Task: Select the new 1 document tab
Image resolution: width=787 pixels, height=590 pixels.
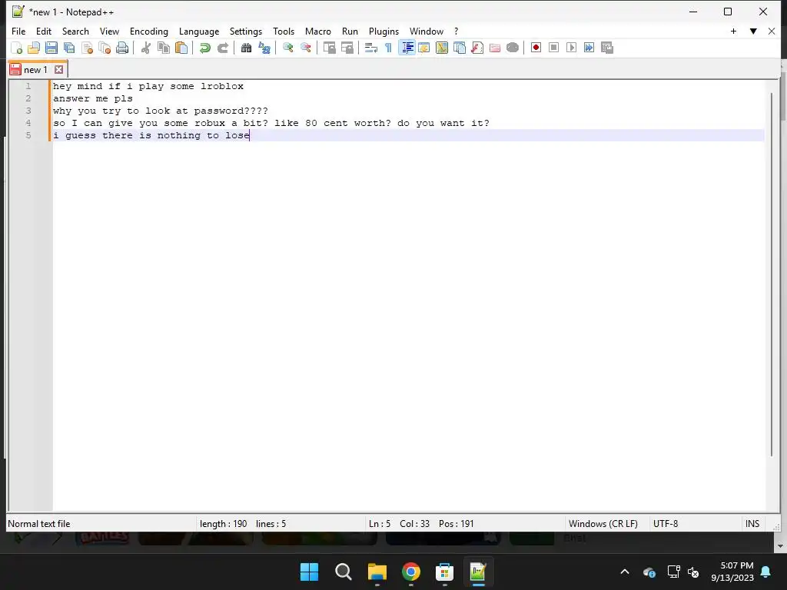Action: coord(35,70)
